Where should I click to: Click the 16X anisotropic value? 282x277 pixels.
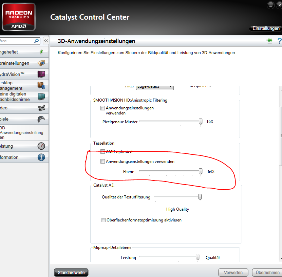coord(210,122)
